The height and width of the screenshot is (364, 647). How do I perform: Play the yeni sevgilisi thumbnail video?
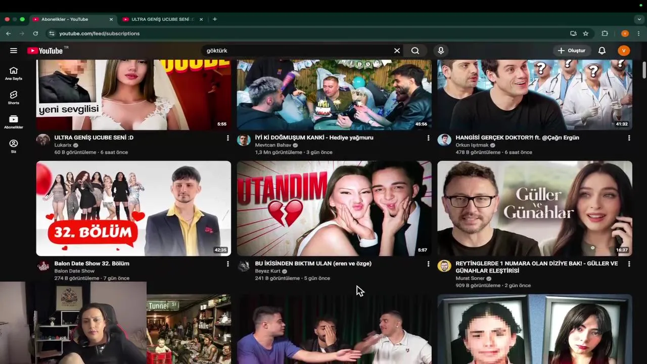click(133, 95)
